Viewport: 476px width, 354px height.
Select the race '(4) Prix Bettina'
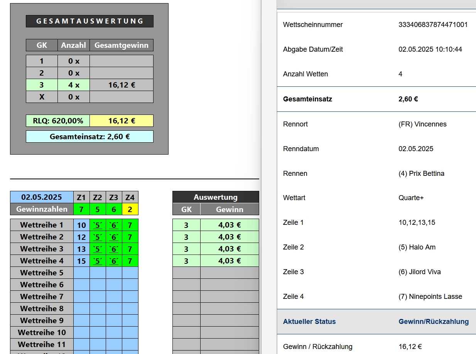421,174
